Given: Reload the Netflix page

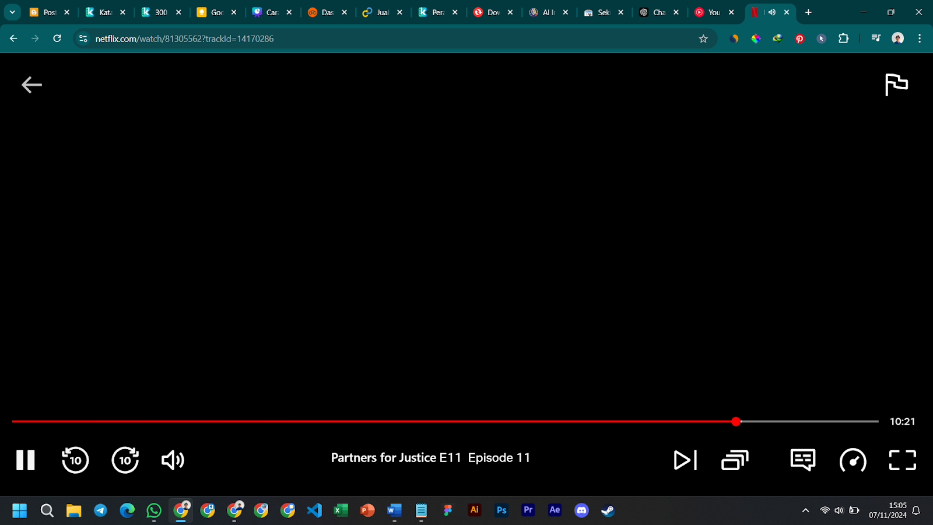Looking at the screenshot, I should pyautogui.click(x=57, y=38).
